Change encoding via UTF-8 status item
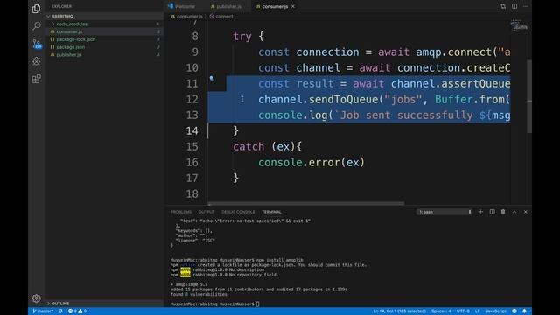The height and width of the screenshot is (315, 560). 463,311
